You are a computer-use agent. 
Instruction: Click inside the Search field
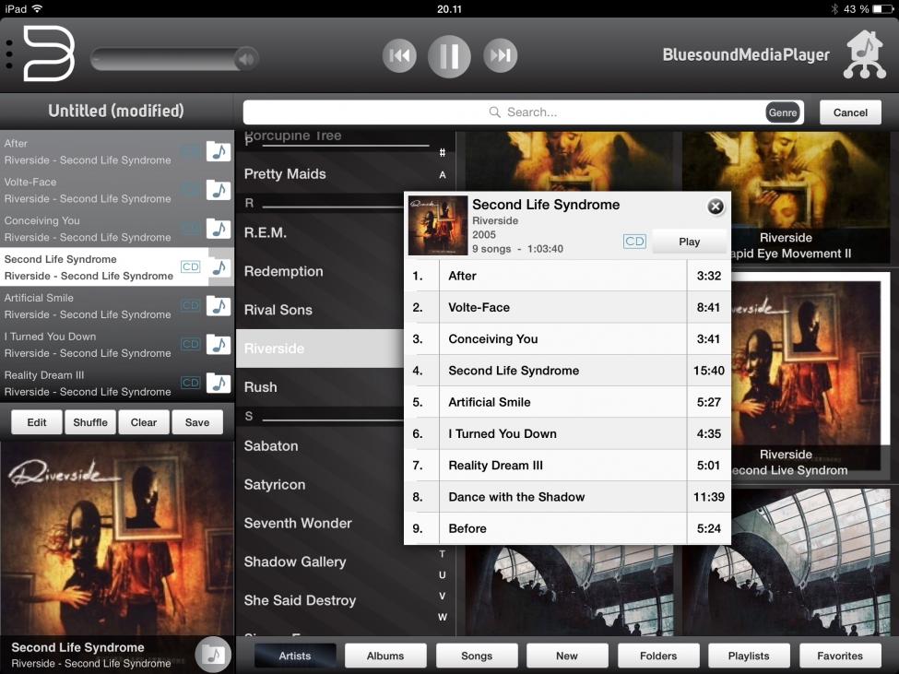523,112
